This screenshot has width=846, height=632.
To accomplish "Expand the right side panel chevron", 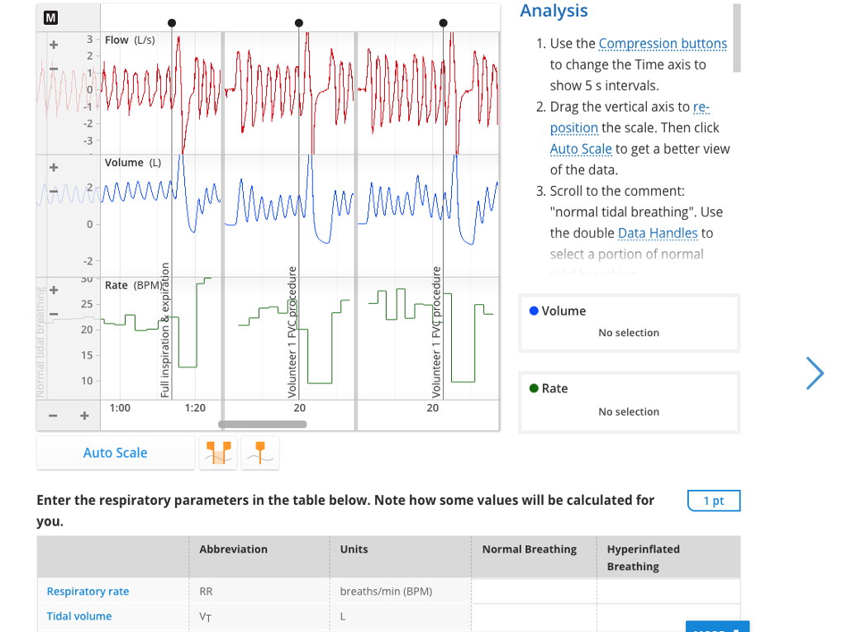I will pos(815,373).
